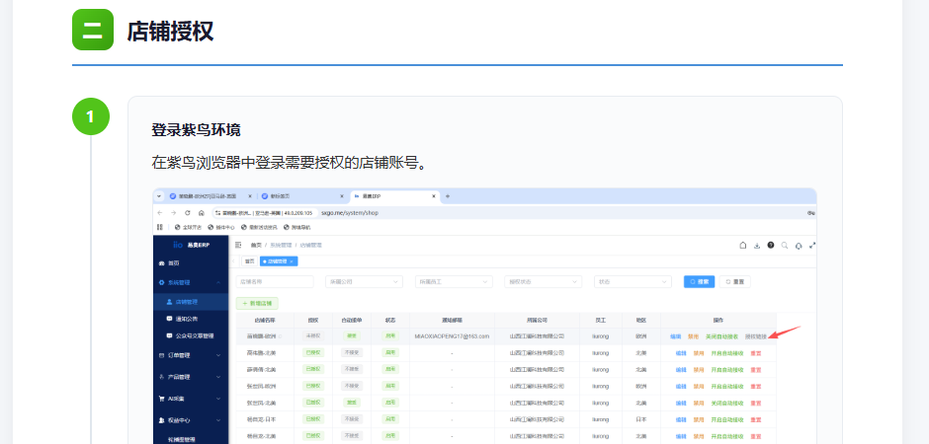Click the 系统管理 breadcrumb
Screen dimensions: 929x444
[x=282, y=245]
